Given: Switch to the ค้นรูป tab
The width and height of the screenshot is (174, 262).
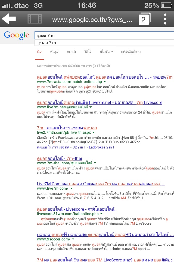Looking at the screenshot, I should [54, 52].
